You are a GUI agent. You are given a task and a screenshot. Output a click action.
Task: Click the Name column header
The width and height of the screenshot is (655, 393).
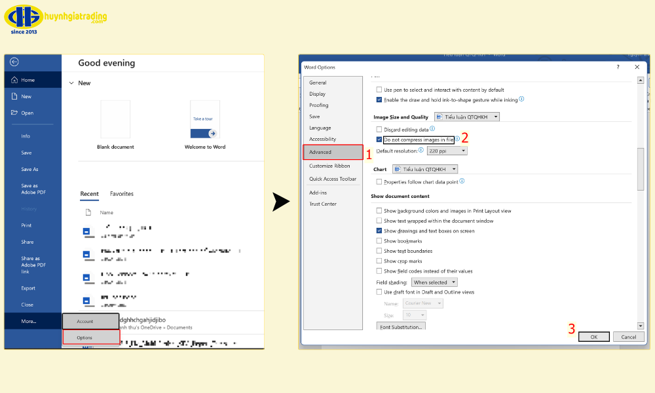(x=107, y=213)
